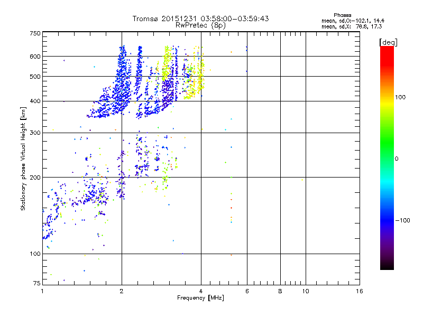Click y-axis tick label '600'
This screenshot has width=423, height=317.
coord(35,57)
